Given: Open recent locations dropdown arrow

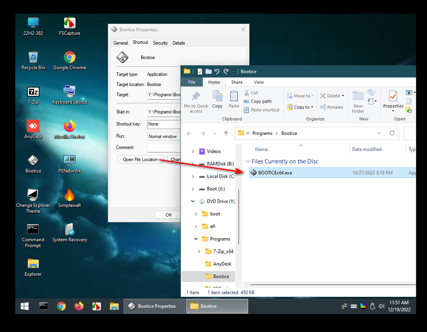Looking at the screenshot, I should [215, 133].
